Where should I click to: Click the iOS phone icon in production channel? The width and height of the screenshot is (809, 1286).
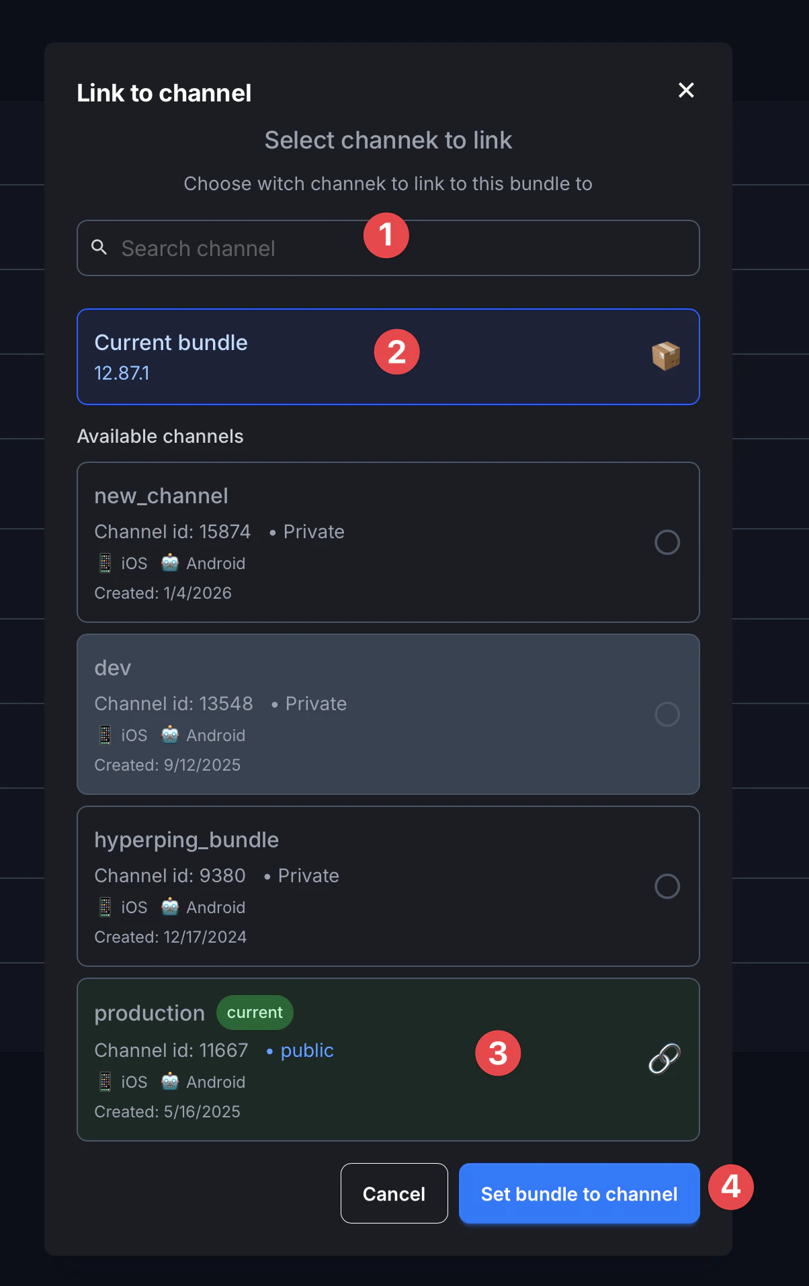[x=105, y=1082]
